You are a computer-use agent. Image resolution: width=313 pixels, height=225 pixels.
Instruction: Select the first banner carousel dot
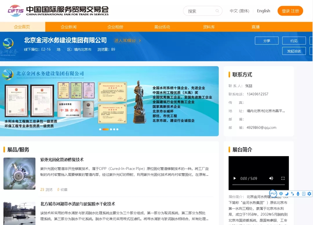point(100,129)
